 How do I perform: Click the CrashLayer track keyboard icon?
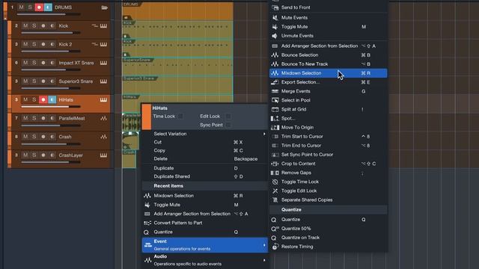pos(103,155)
